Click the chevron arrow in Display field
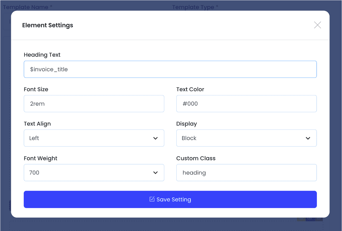This screenshot has width=342, height=231. pyautogui.click(x=308, y=138)
